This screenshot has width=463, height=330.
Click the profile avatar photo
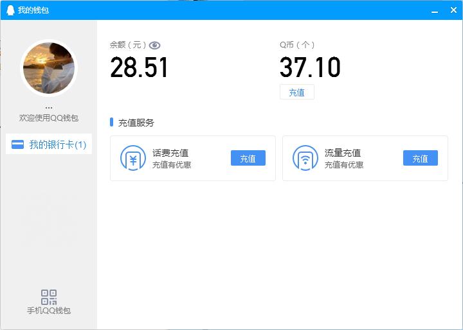[49, 68]
